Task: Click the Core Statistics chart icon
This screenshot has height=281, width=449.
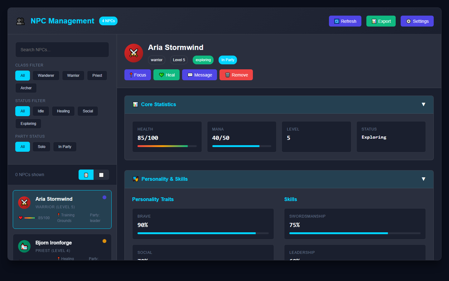Action: click(x=135, y=105)
